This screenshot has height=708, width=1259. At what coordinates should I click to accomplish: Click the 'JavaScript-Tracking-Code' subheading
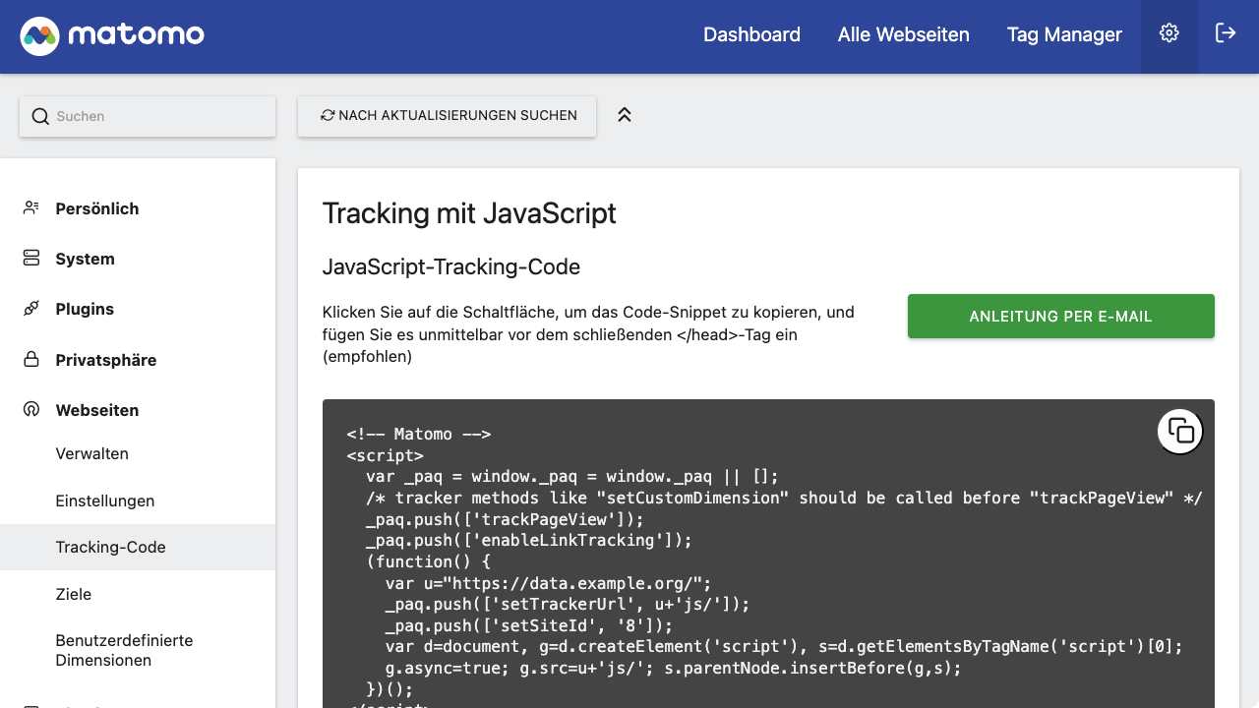(451, 266)
